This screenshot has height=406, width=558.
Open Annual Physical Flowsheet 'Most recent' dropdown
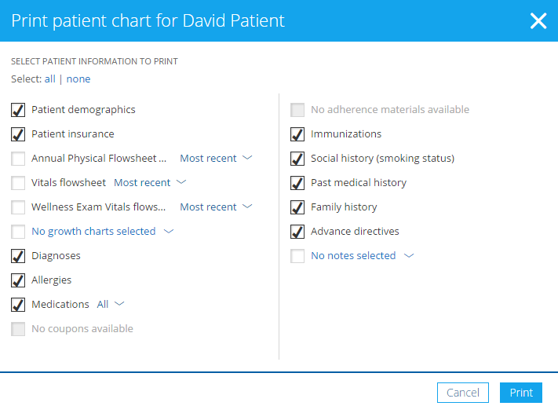point(216,159)
